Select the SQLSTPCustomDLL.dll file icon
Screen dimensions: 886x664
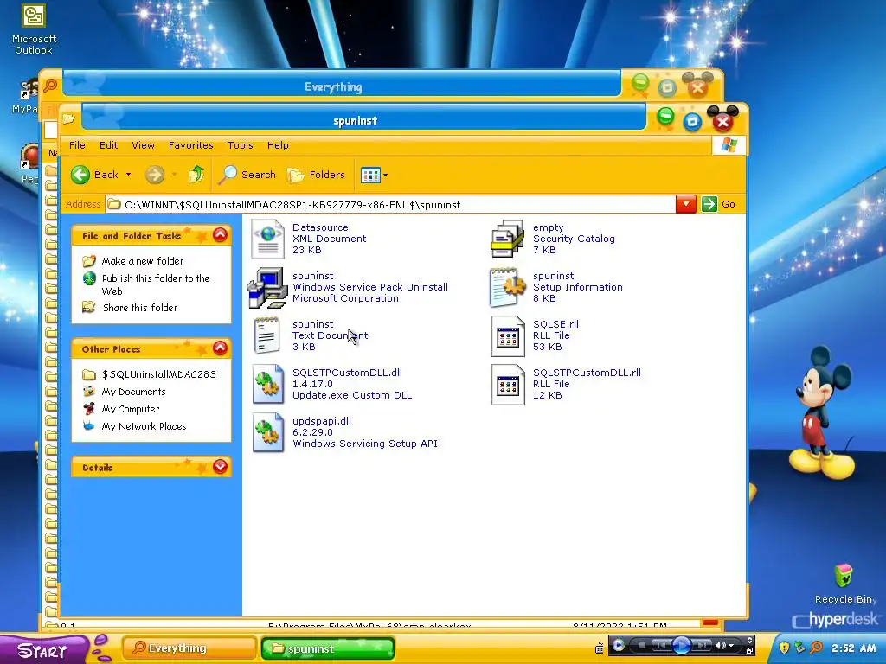tap(268, 385)
